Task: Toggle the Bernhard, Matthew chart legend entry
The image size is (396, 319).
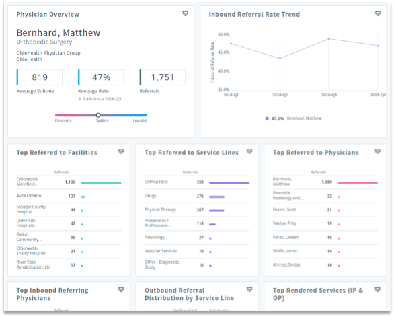Action: point(293,118)
